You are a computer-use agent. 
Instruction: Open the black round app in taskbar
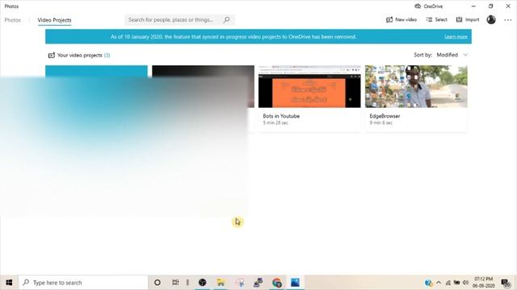203,283
